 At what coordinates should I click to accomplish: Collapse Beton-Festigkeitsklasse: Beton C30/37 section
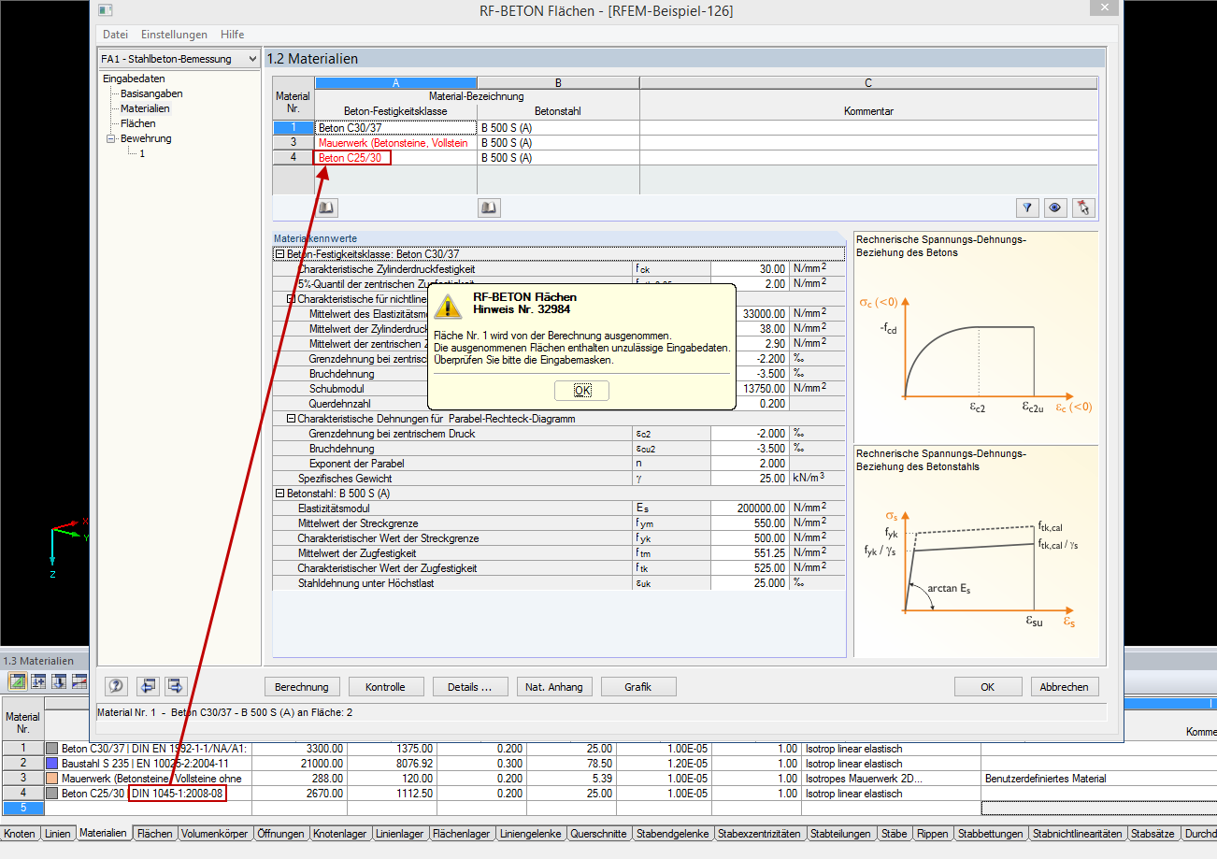pyautogui.click(x=279, y=254)
